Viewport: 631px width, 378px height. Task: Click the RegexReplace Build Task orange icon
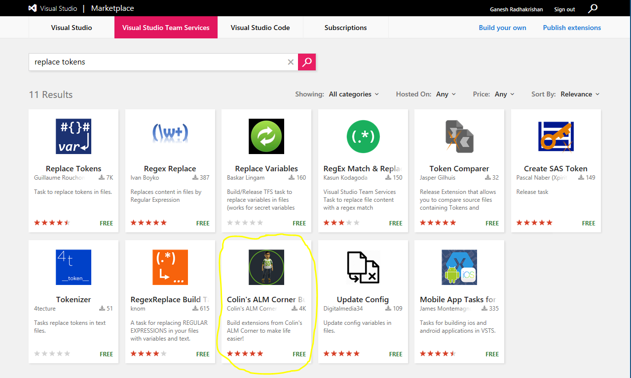pyautogui.click(x=170, y=267)
